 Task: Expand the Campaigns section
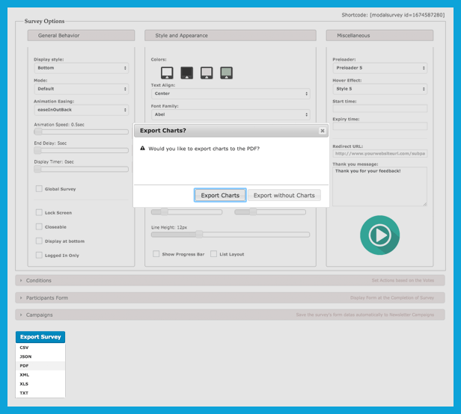click(230, 315)
